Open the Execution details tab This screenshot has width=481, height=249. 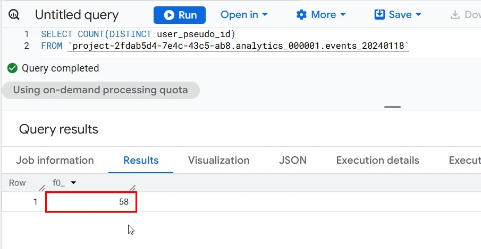click(377, 161)
